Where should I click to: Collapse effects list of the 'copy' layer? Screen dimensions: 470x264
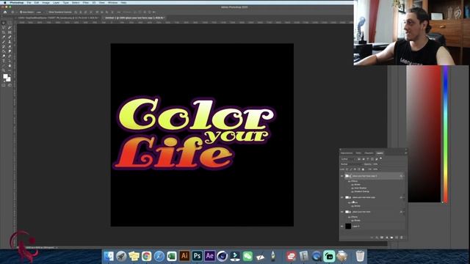point(404,197)
